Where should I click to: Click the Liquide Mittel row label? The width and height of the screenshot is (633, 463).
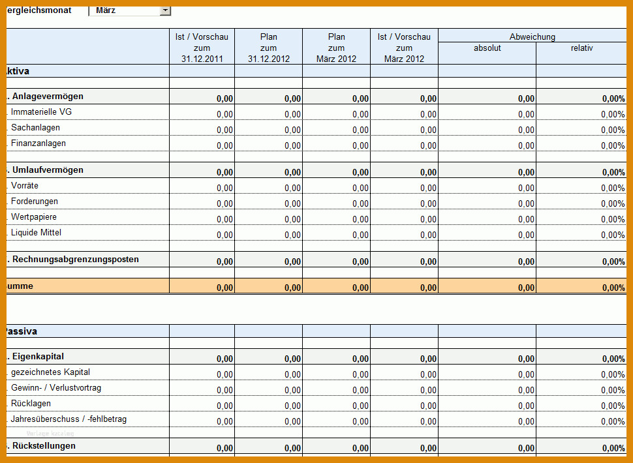(36, 232)
